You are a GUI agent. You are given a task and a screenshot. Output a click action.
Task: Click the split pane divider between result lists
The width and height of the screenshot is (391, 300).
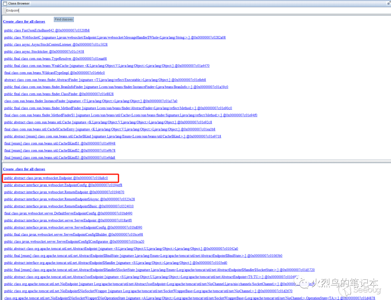pyautogui.click(x=195, y=161)
